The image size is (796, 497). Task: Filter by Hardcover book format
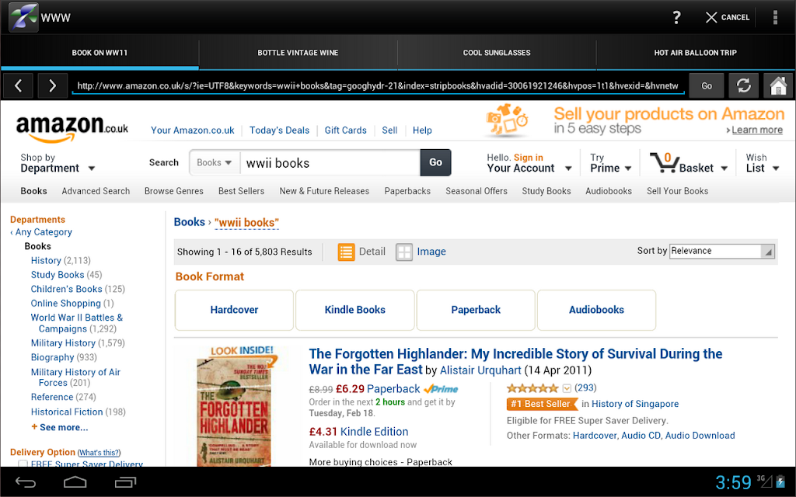(x=234, y=310)
